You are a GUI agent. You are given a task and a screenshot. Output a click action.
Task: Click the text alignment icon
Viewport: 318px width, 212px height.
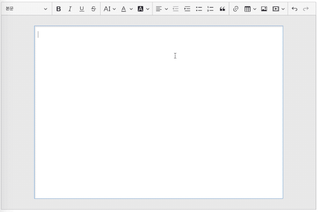coord(159,9)
